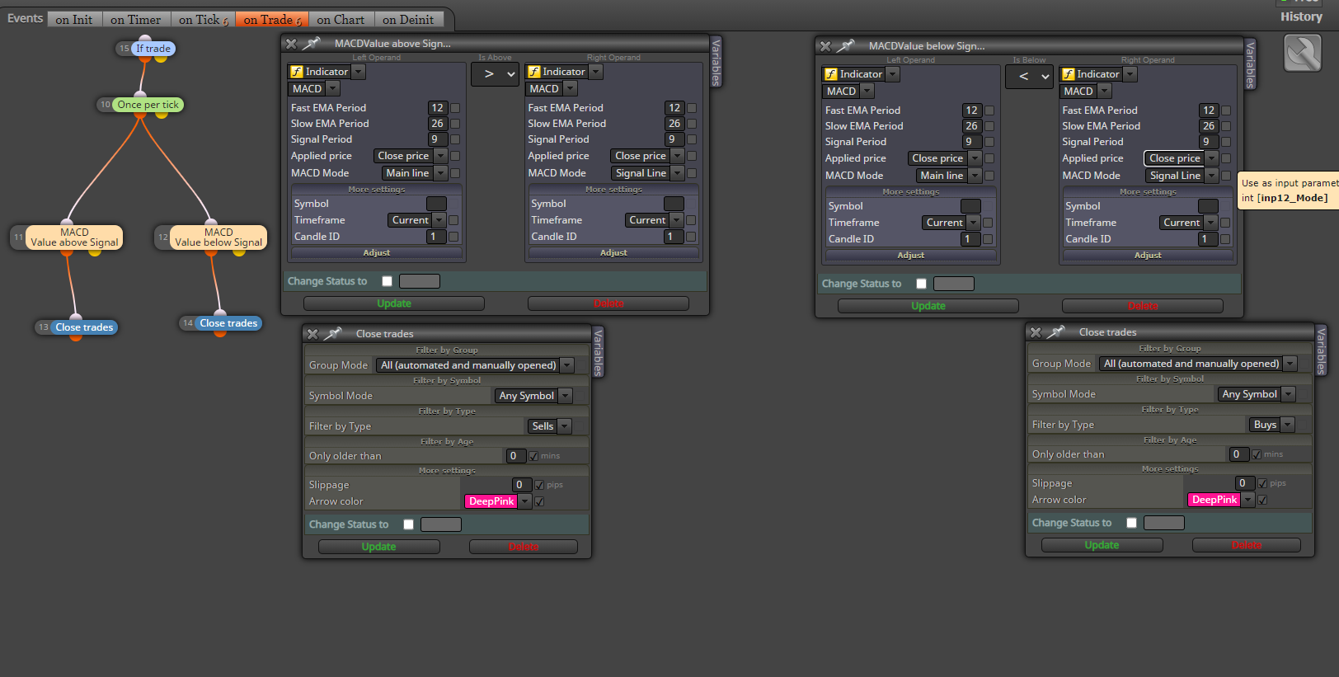The height and width of the screenshot is (677, 1339).
Task: Close the Sells Close trades panel
Action: 312,334
